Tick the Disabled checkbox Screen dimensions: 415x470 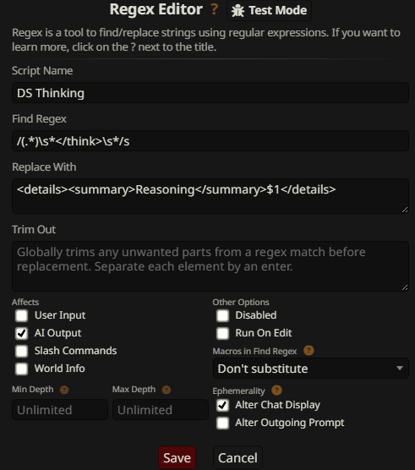[x=222, y=315]
